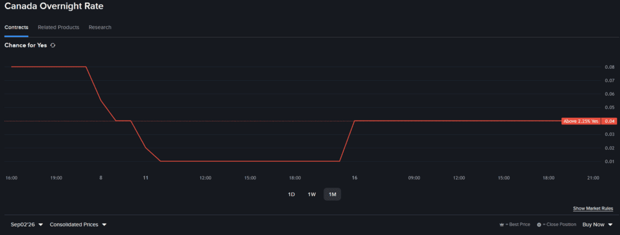Viewport: 620px width, 235px height.
Task: Select the 1D chart range
Action: tap(291, 194)
